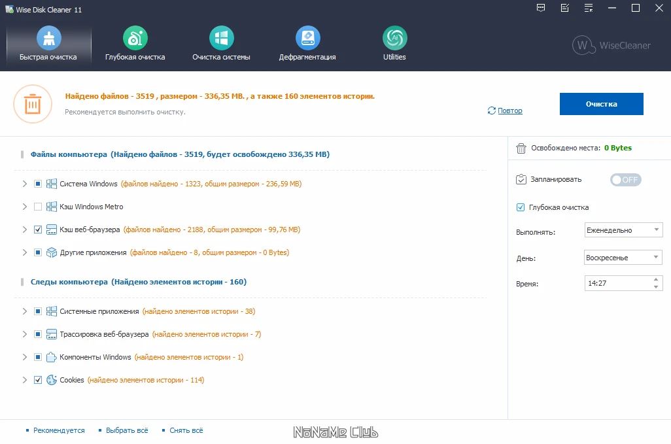Check the Кэш Windows Metro checkbox
This screenshot has height=444, width=671.
point(38,207)
